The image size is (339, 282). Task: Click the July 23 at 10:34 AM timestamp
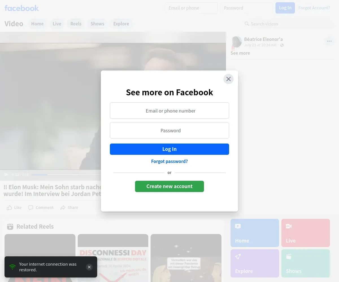(260, 45)
